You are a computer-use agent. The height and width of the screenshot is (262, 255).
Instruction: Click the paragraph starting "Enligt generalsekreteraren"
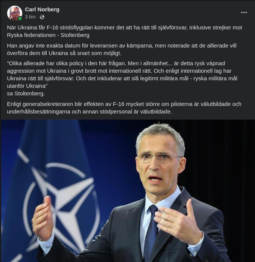point(124,108)
